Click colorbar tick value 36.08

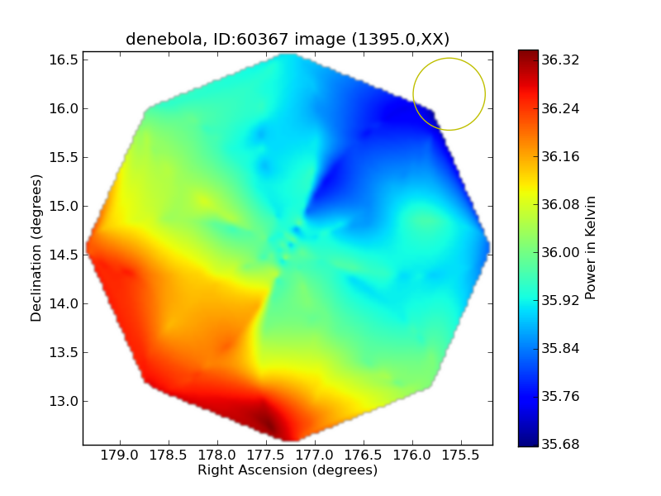(x=560, y=204)
